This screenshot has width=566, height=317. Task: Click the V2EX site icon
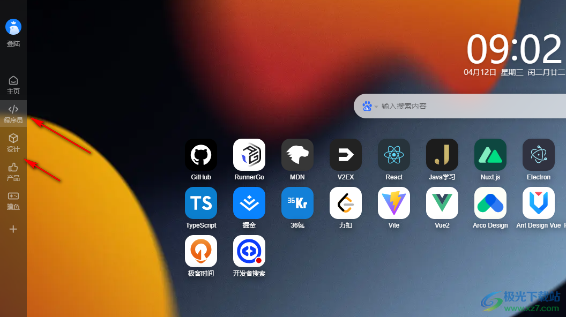click(x=346, y=155)
